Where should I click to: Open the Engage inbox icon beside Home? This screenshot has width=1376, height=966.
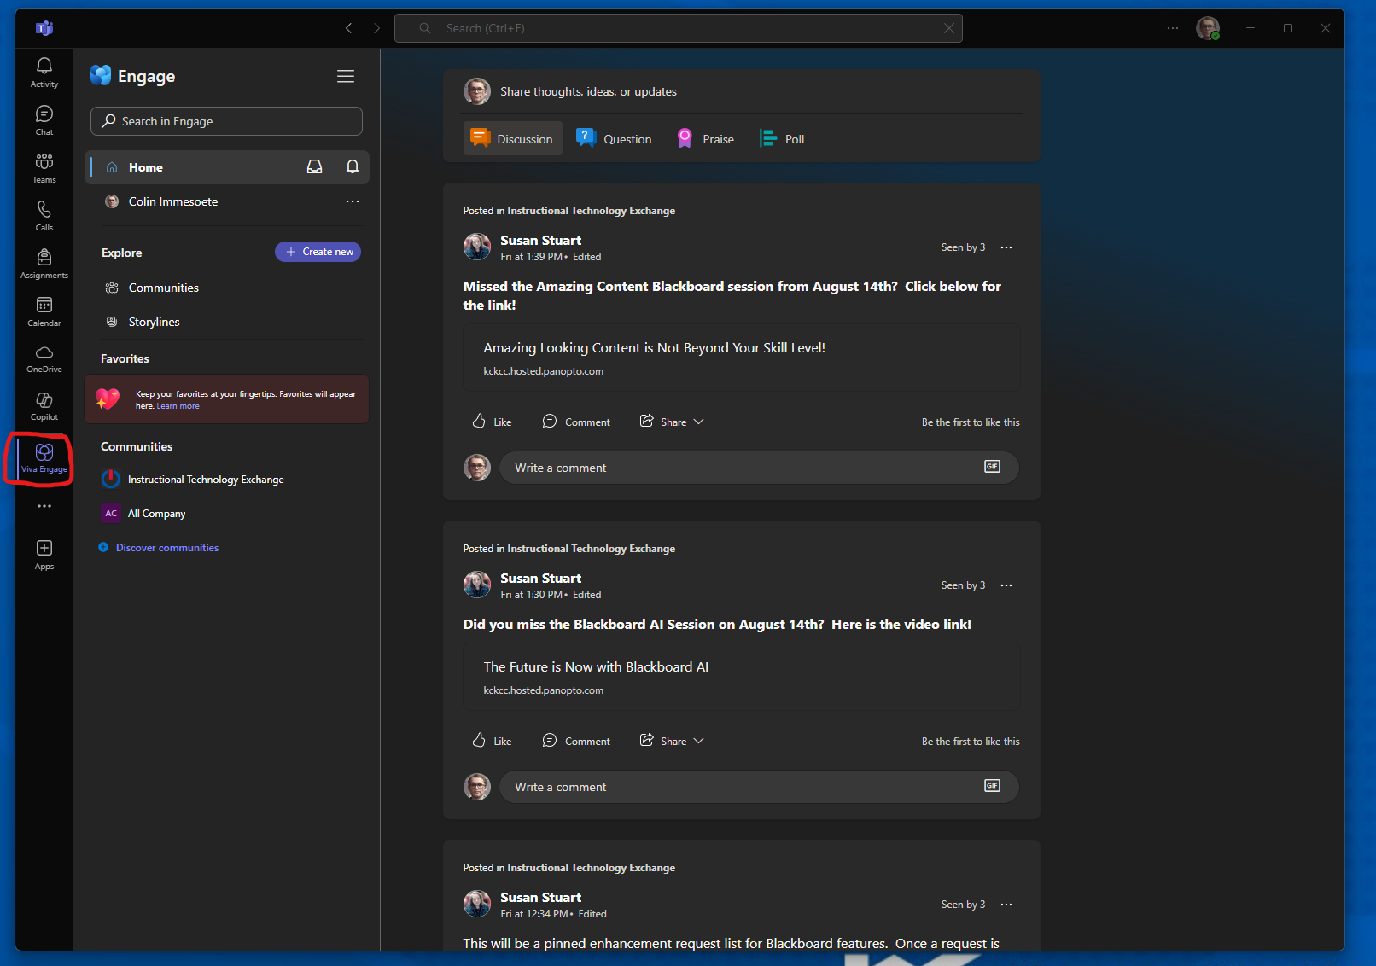[315, 166]
